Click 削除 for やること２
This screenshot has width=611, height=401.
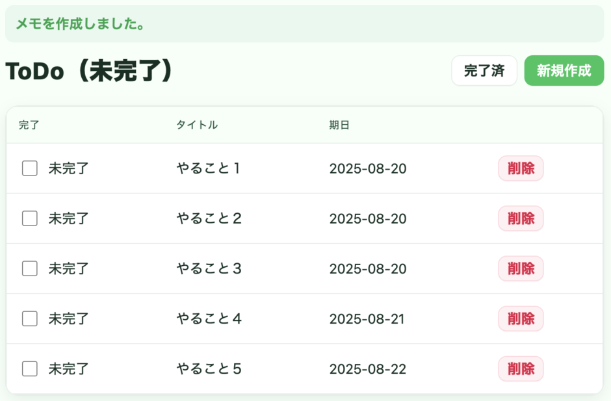click(521, 218)
